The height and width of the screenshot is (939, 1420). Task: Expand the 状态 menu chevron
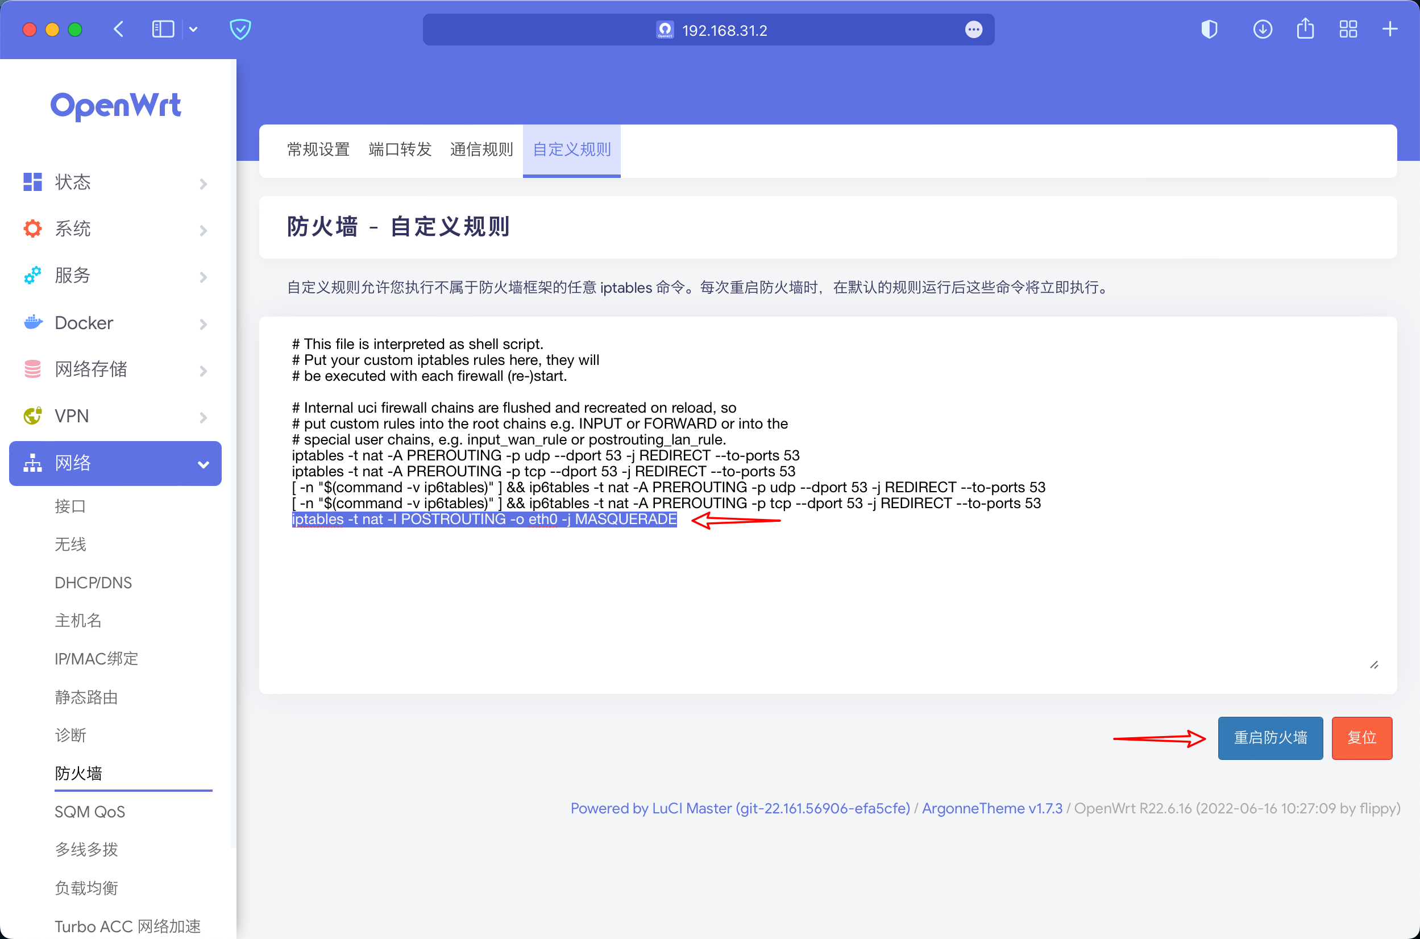pos(203,183)
